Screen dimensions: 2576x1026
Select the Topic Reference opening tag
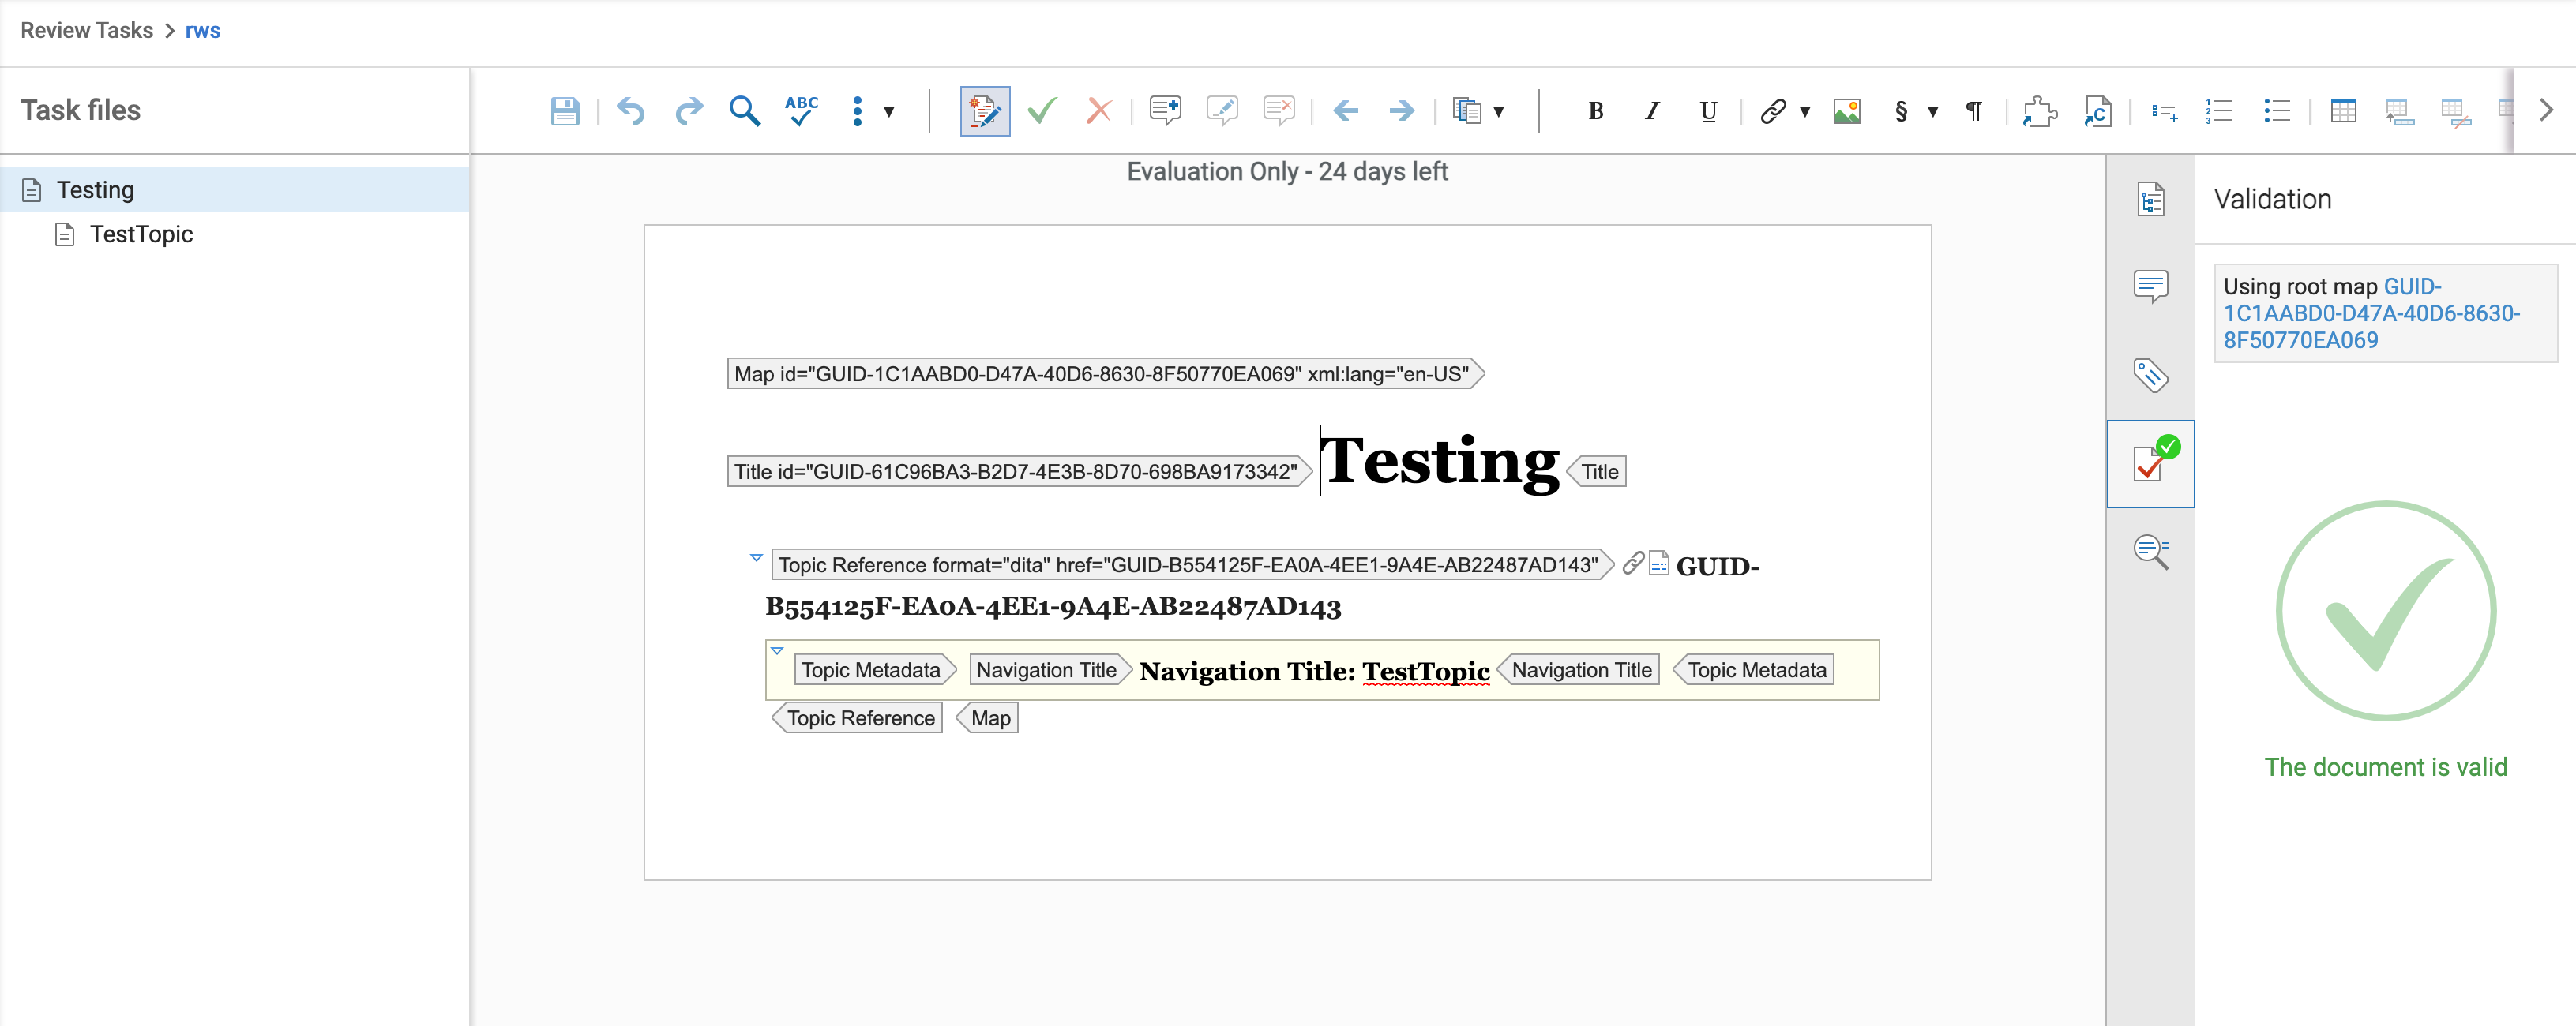point(1192,564)
